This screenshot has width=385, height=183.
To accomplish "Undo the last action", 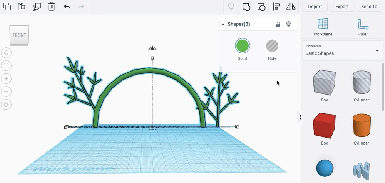I will pos(67,7).
